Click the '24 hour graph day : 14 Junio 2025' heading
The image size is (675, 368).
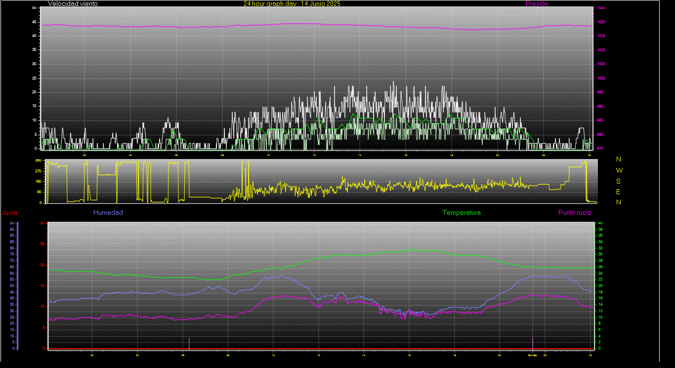click(x=292, y=3)
